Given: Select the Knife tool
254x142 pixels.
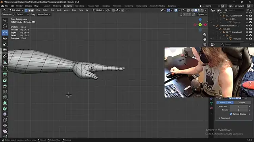Looking at the screenshot, I should pyautogui.click(x=5, y=97).
